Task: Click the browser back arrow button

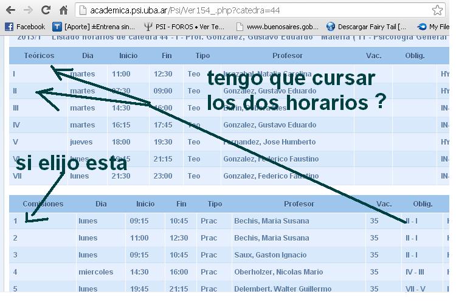Action: (11, 10)
